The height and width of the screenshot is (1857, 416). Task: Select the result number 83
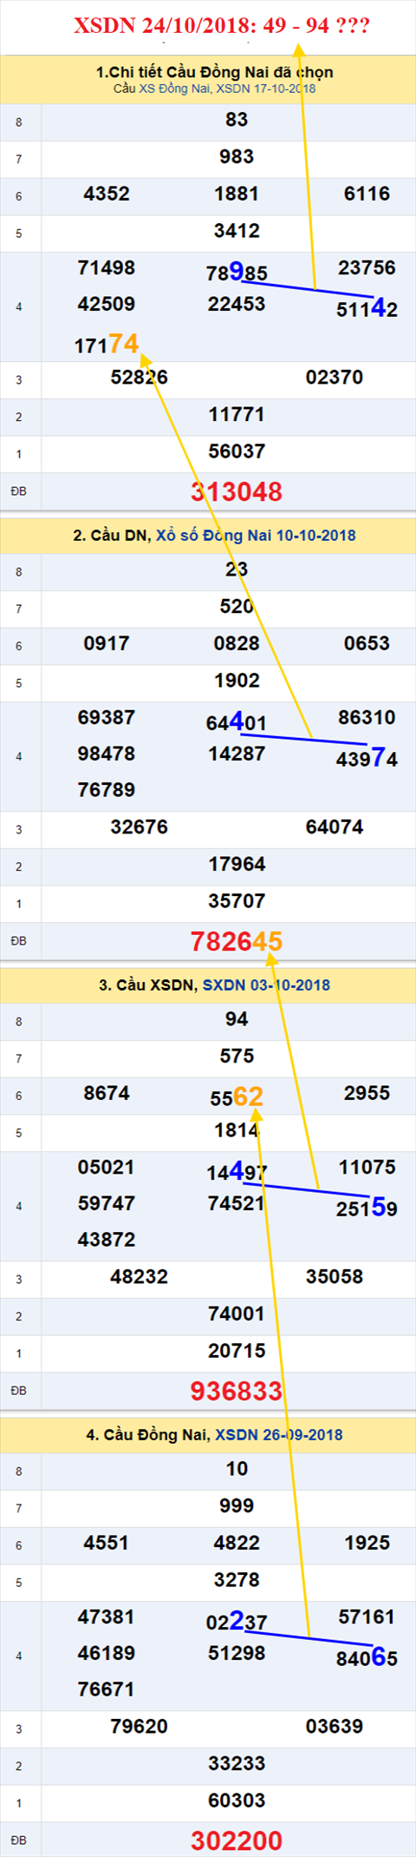(x=237, y=120)
